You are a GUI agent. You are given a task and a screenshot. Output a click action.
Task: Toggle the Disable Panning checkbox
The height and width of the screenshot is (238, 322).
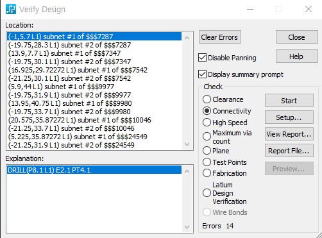pos(202,58)
